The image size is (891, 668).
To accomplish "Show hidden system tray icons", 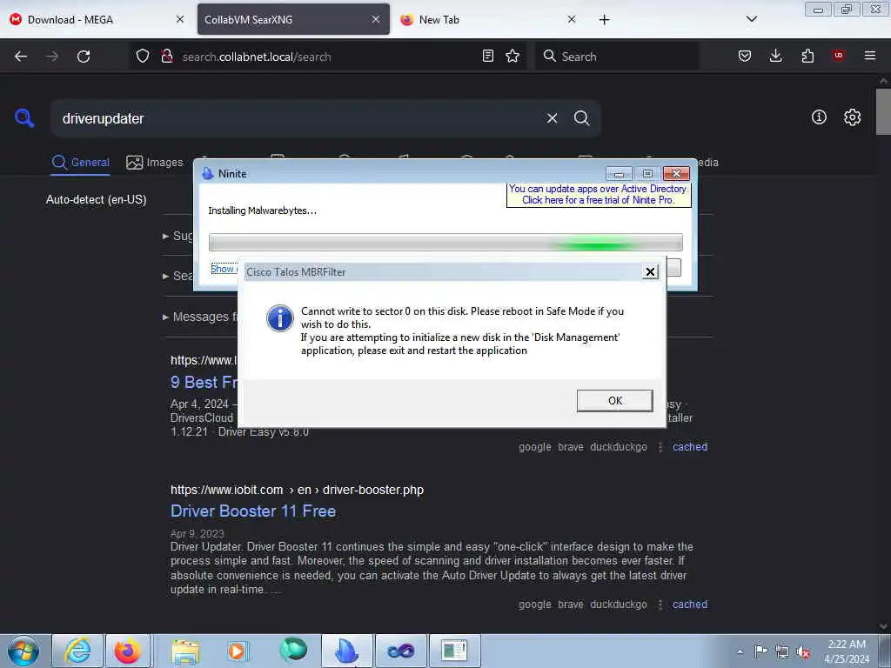I will (x=740, y=651).
